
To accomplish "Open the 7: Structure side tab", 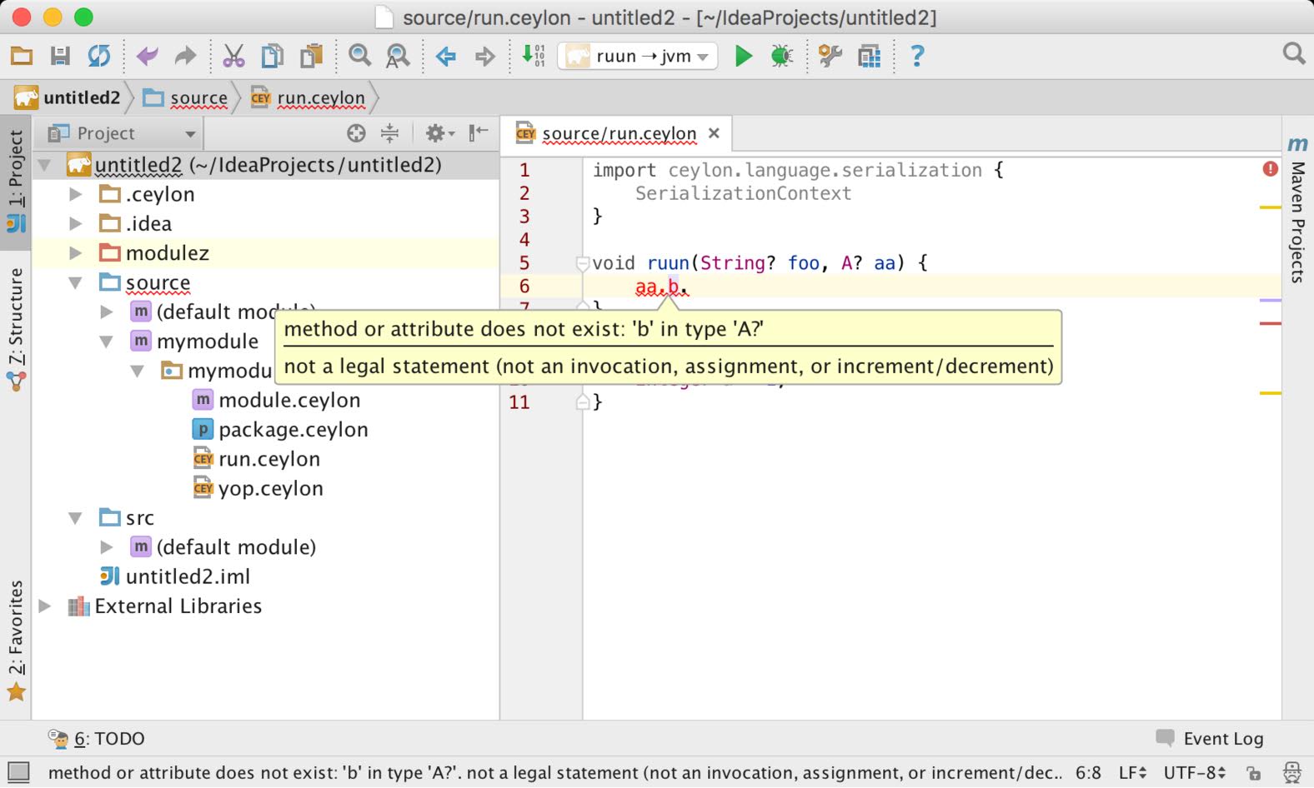I will coord(16,329).
